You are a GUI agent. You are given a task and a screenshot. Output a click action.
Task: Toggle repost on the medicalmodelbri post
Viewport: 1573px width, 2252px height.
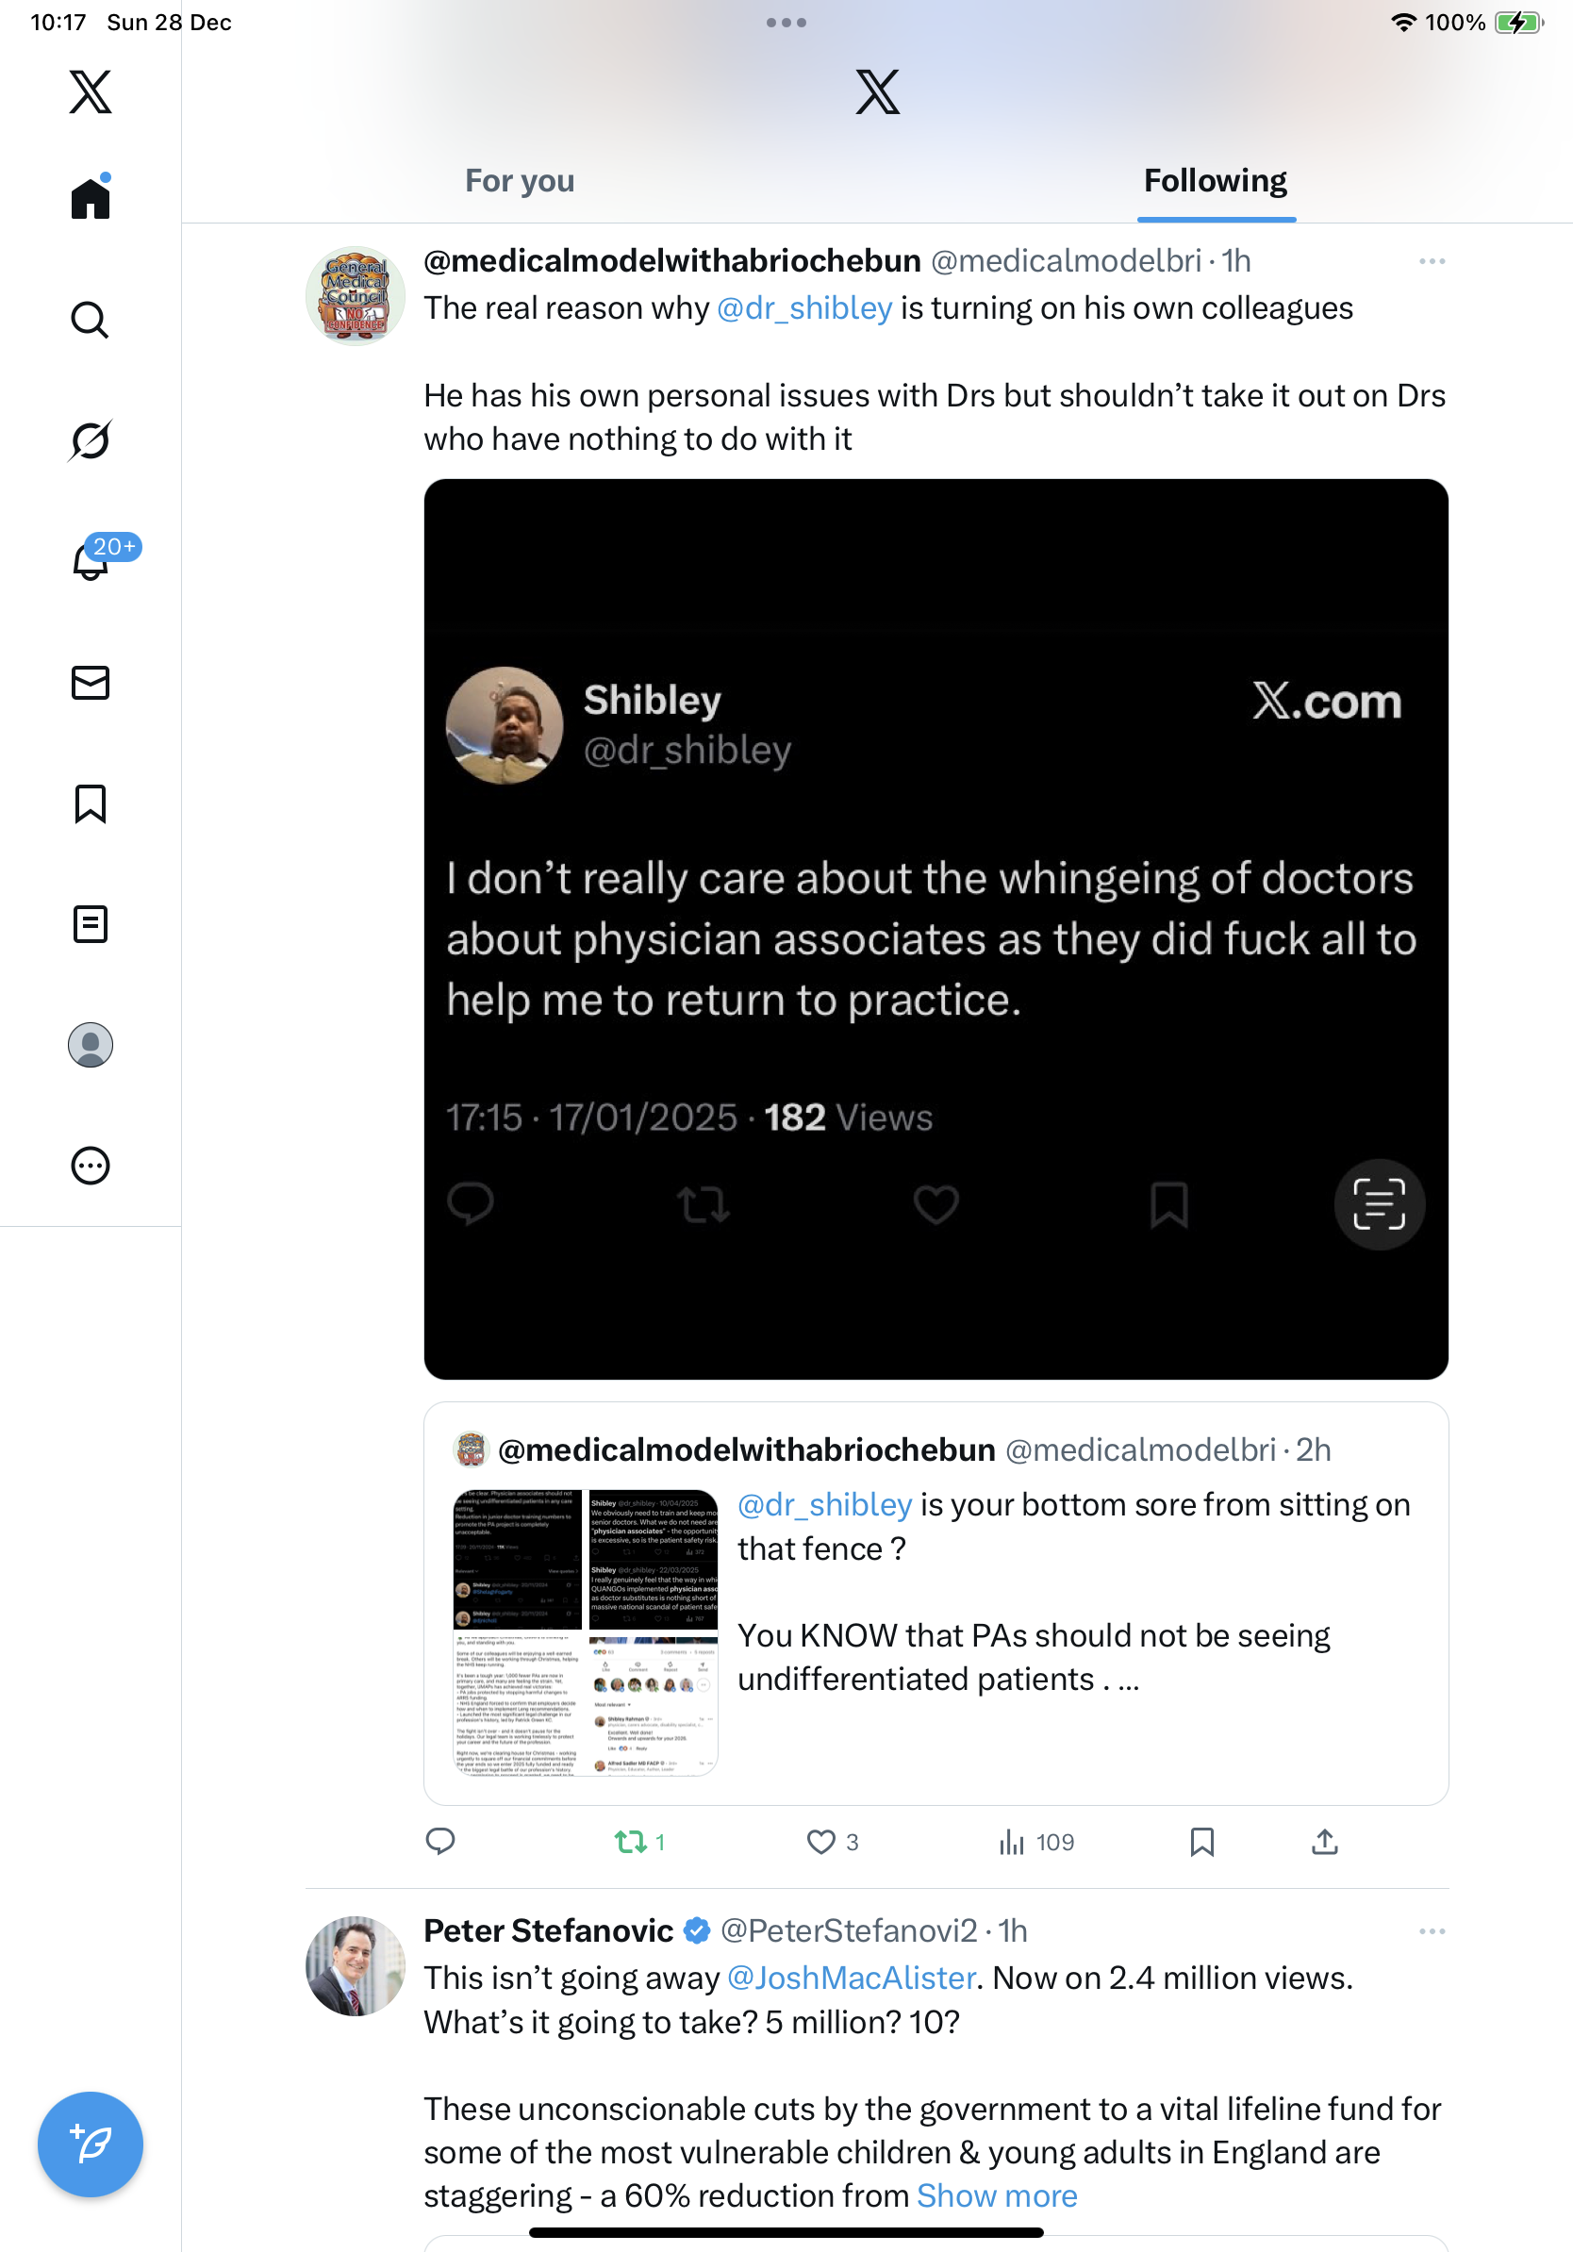point(631,1842)
